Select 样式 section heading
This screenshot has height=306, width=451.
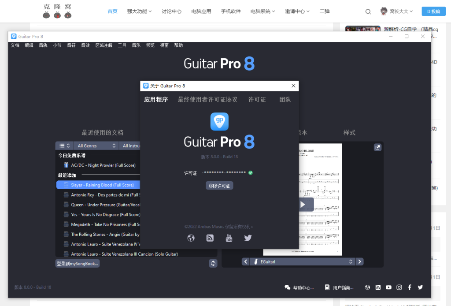click(x=349, y=132)
